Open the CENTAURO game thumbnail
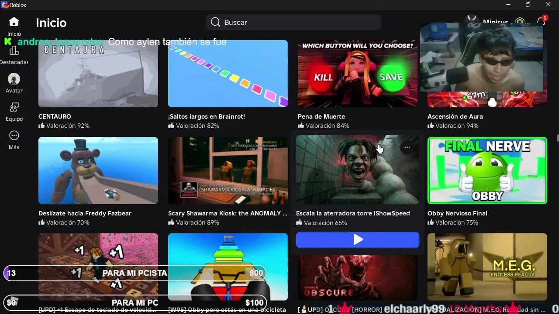This screenshot has width=559, height=314. pyautogui.click(x=98, y=74)
